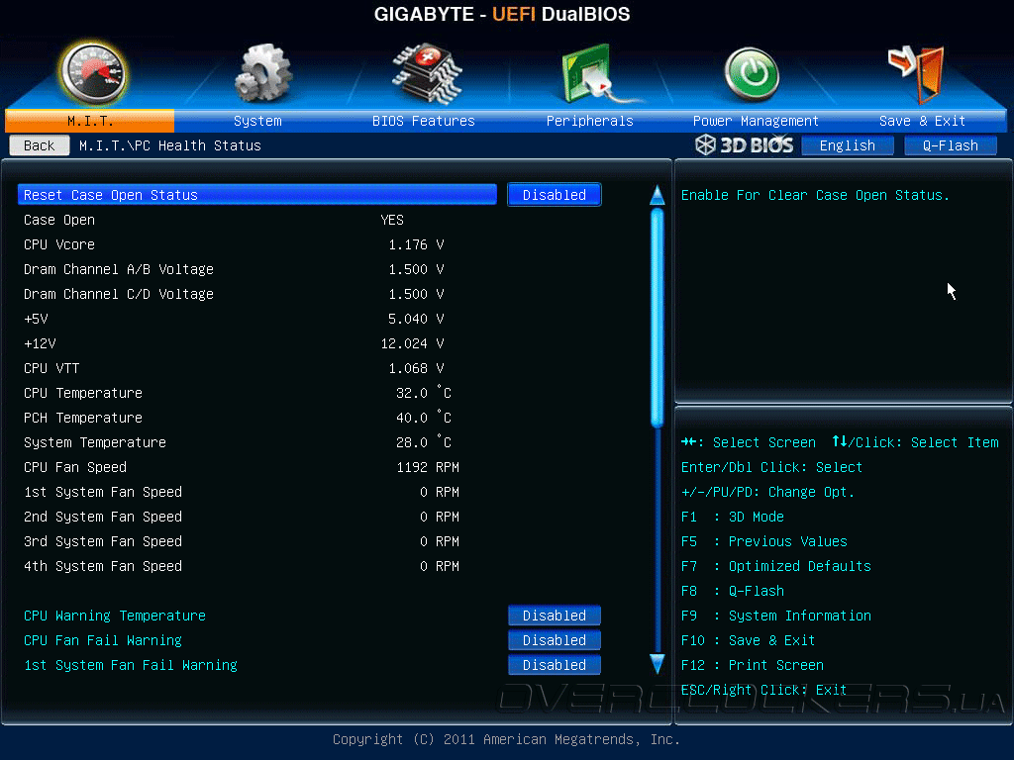The image size is (1014, 760).
Task: Change CPU Warning Temperature Disabled option
Action: coord(555,616)
